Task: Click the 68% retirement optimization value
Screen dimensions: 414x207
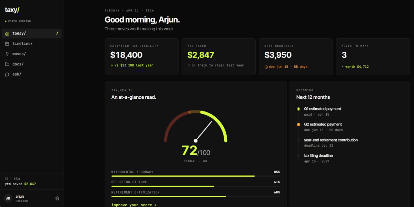Action: pyautogui.click(x=277, y=192)
